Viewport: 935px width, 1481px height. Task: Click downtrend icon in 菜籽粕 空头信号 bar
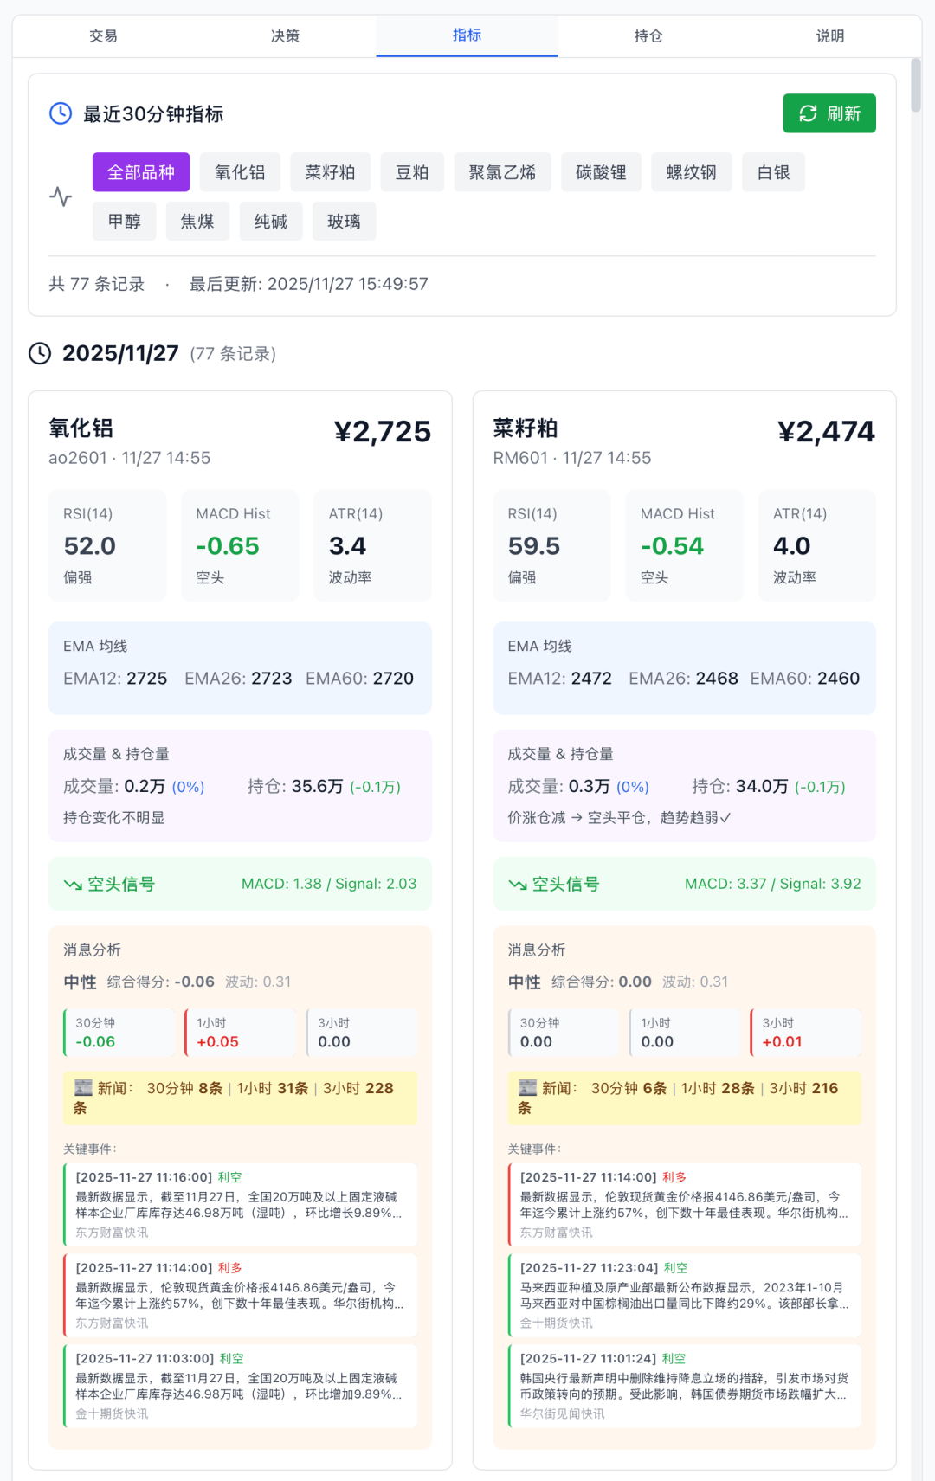pyautogui.click(x=518, y=885)
